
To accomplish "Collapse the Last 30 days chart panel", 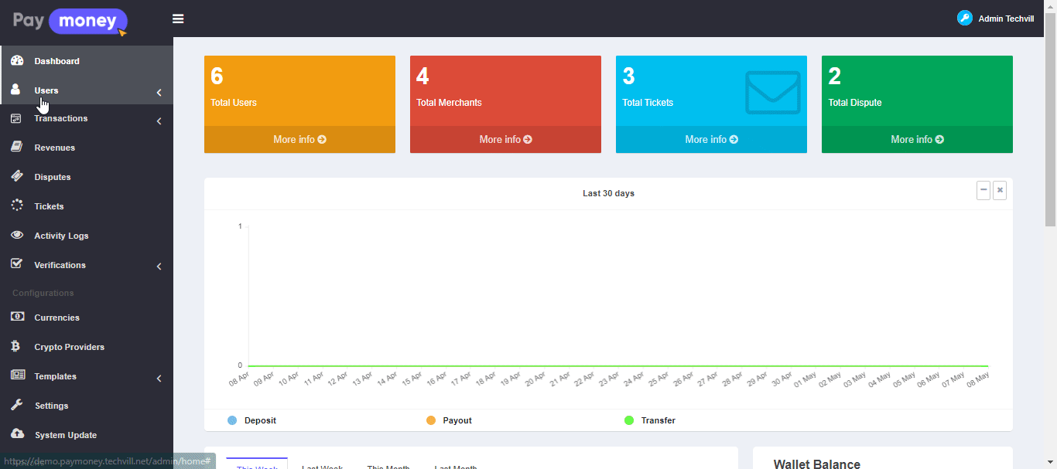I will (983, 190).
